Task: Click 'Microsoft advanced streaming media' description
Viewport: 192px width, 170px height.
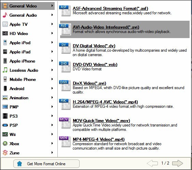Action: click(122, 13)
